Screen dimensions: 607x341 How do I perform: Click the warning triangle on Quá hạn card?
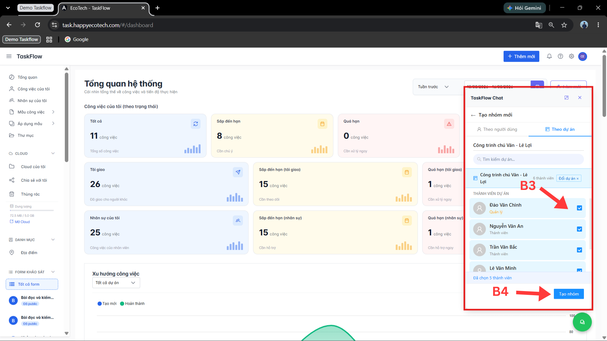[x=449, y=124]
